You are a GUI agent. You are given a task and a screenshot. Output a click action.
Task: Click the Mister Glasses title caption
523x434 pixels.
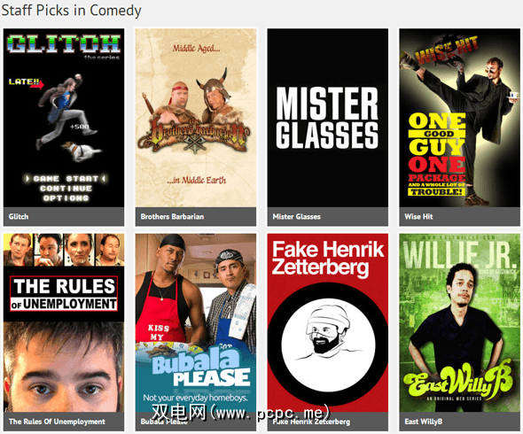(x=297, y=217)
